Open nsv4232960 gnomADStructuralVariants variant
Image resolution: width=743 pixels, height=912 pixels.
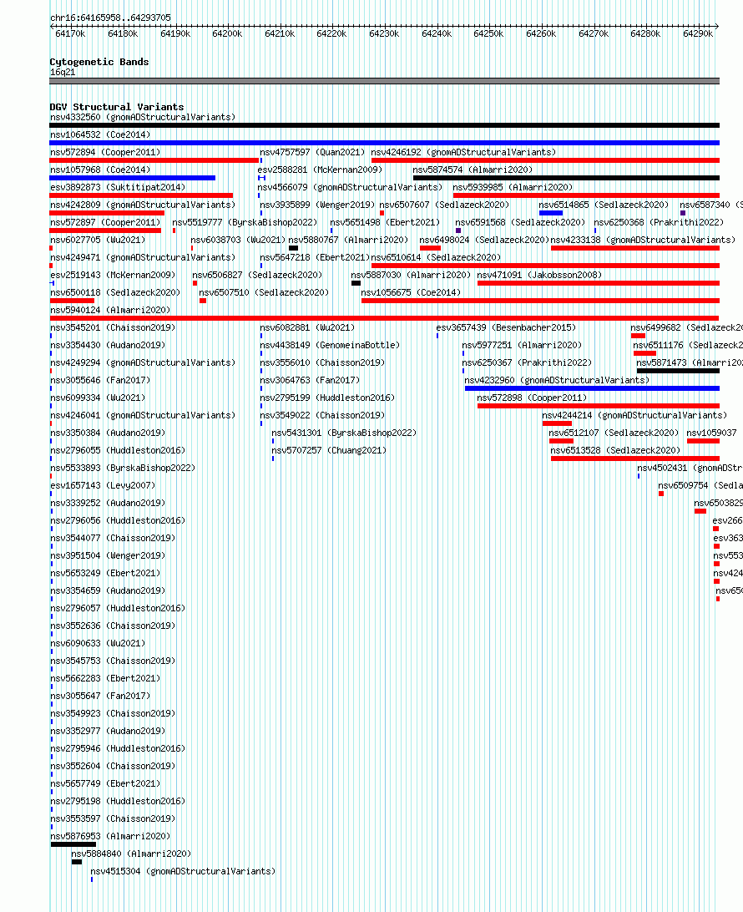click(x=557, y=378)
